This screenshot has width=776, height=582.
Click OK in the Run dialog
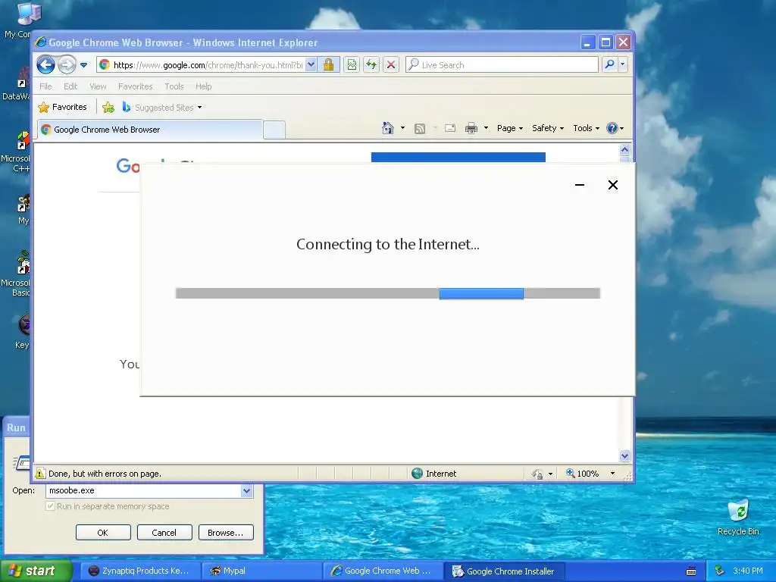point(103,533)
